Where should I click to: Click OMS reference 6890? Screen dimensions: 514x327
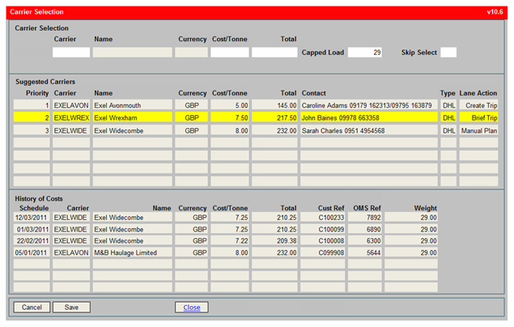(365, 229)
